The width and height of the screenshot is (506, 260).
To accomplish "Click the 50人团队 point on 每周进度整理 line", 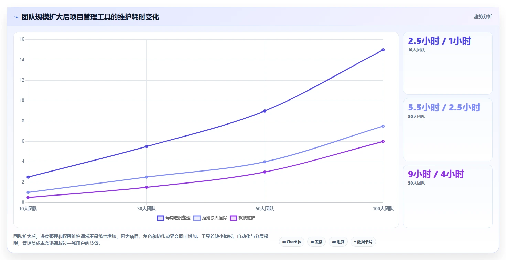I will tap(265, 111).
